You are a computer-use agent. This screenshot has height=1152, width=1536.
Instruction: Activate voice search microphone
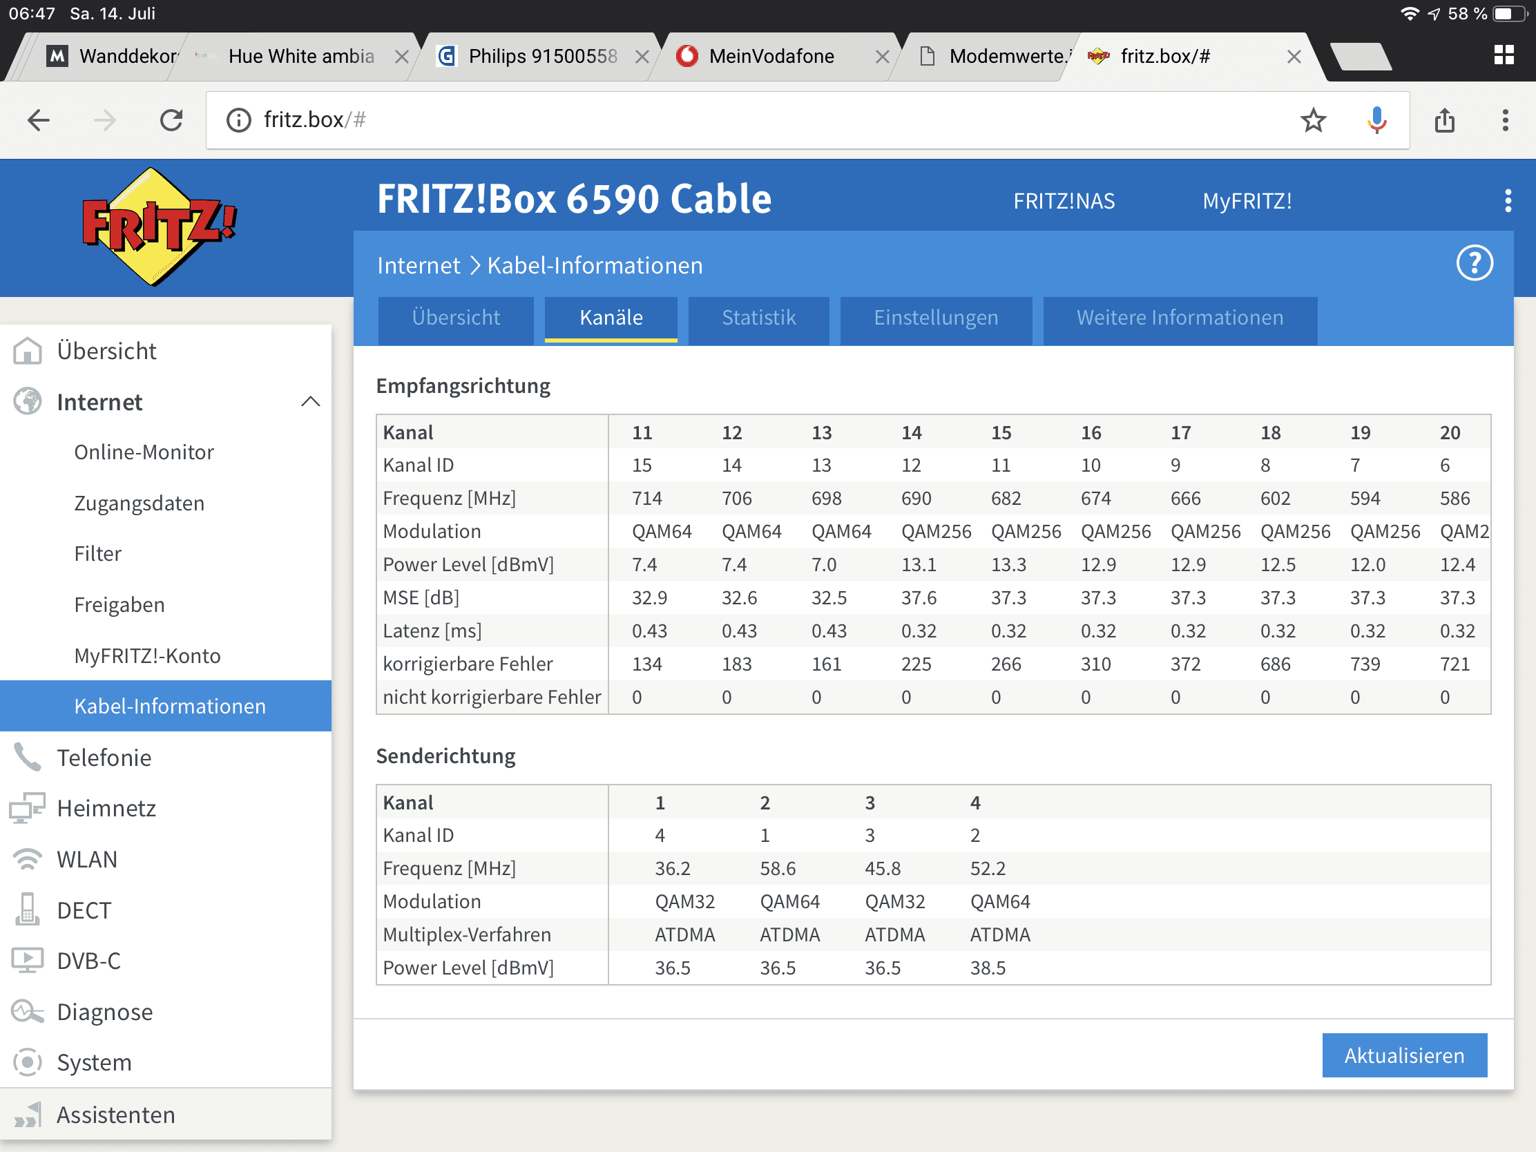coord(1376,120)
